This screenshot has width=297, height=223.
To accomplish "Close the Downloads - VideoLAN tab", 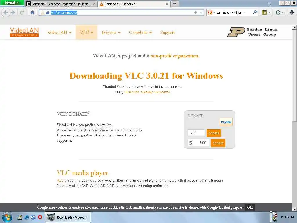I will 167,4.
